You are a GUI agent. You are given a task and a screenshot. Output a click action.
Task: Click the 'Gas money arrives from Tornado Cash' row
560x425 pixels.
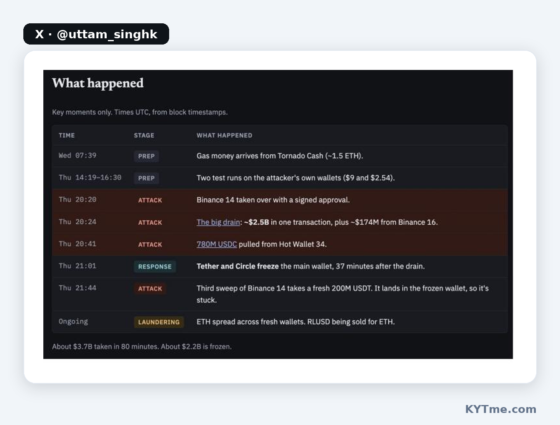point(280,156)
